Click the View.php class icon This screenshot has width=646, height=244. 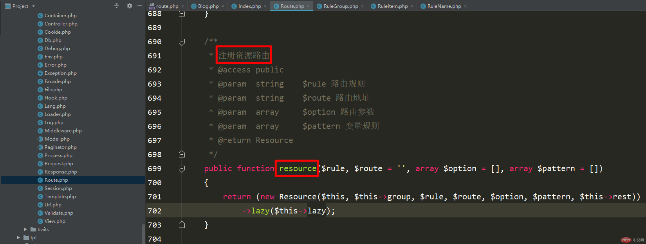tap(40, 221)
